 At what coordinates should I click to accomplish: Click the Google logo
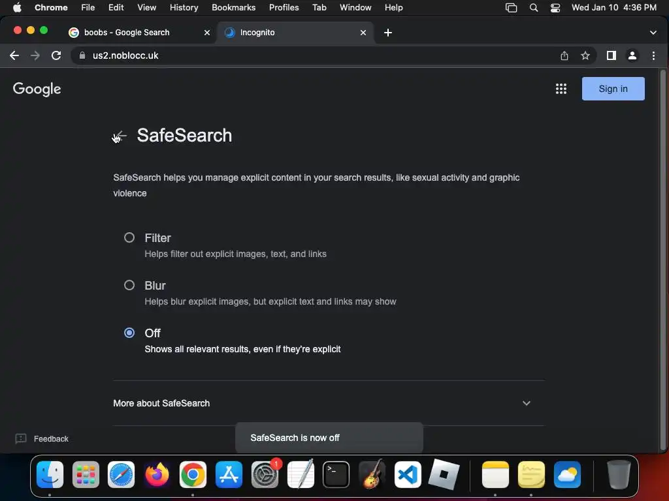click(37, 89)
